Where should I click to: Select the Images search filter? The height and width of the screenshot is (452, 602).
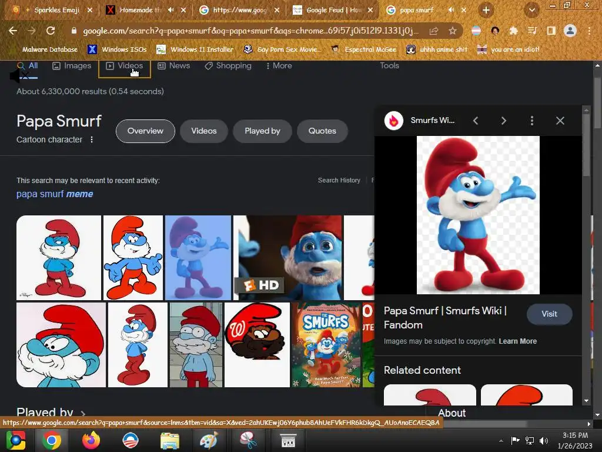(x=72, y=66)
